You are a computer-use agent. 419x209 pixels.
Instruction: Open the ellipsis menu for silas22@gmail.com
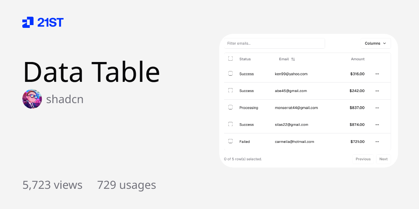[x=377, y=125]
